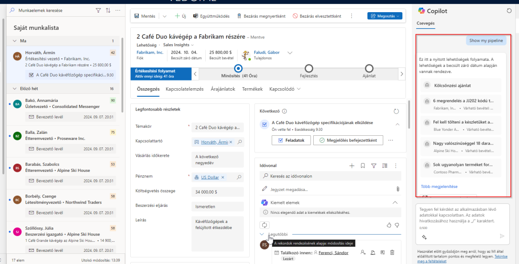This screenshot has height=264, width=519.
Task: Select the Ajánlat stage circle
Action: click(x=369, y=68)
